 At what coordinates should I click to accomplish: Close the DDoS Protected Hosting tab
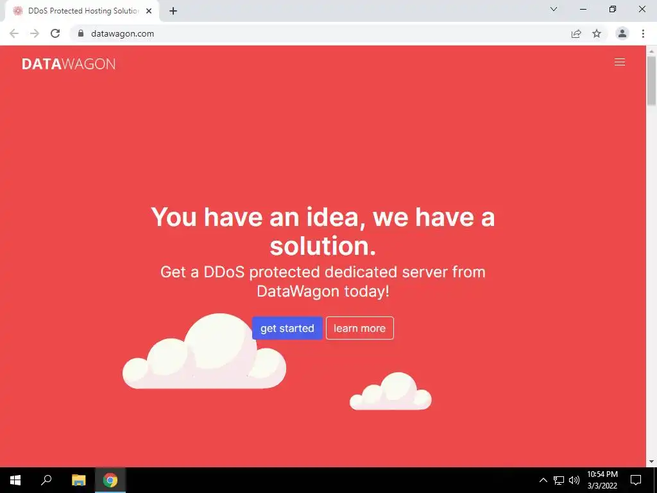pos(149,11)
